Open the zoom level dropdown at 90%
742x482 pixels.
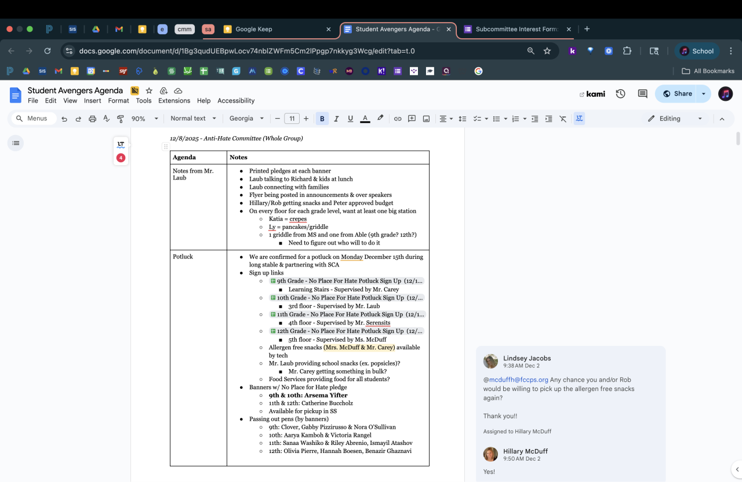146,119
